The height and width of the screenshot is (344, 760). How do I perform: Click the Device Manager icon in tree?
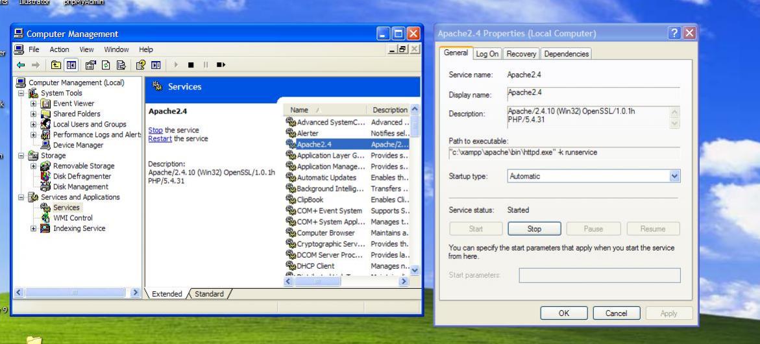point(45,145)
